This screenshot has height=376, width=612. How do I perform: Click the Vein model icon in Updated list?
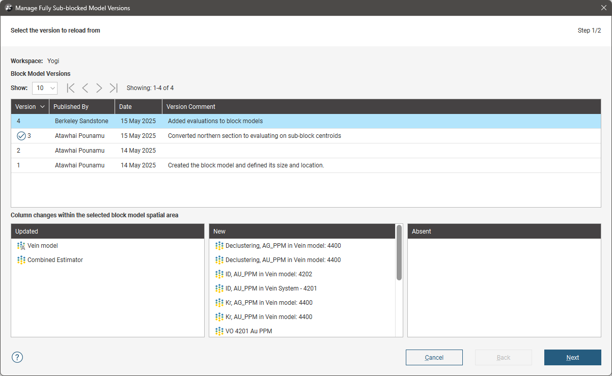click(x=21, y=246)
